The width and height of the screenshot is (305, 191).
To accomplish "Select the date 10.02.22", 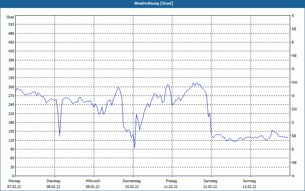I will click(x=132, y=187).
